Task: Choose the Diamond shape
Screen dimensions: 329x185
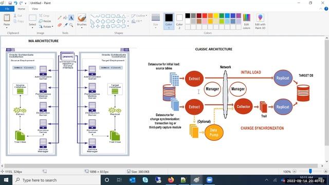Action: (x=98, y=21)
